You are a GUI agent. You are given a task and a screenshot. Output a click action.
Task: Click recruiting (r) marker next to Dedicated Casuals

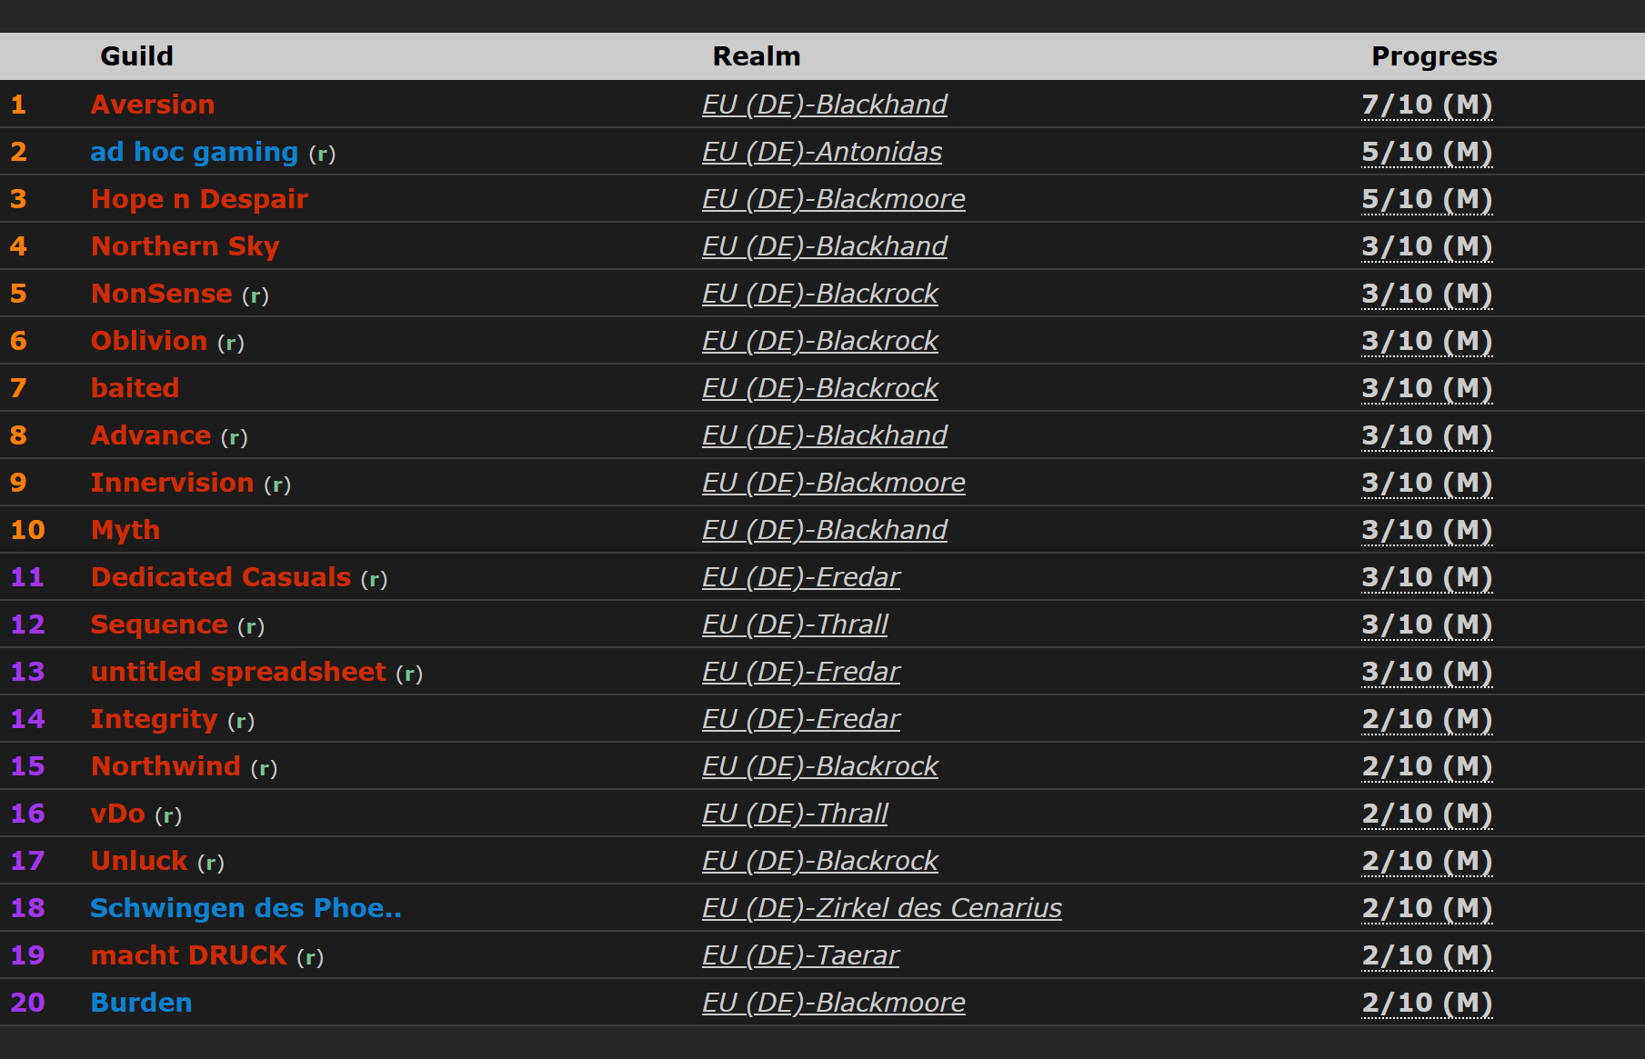375,579
